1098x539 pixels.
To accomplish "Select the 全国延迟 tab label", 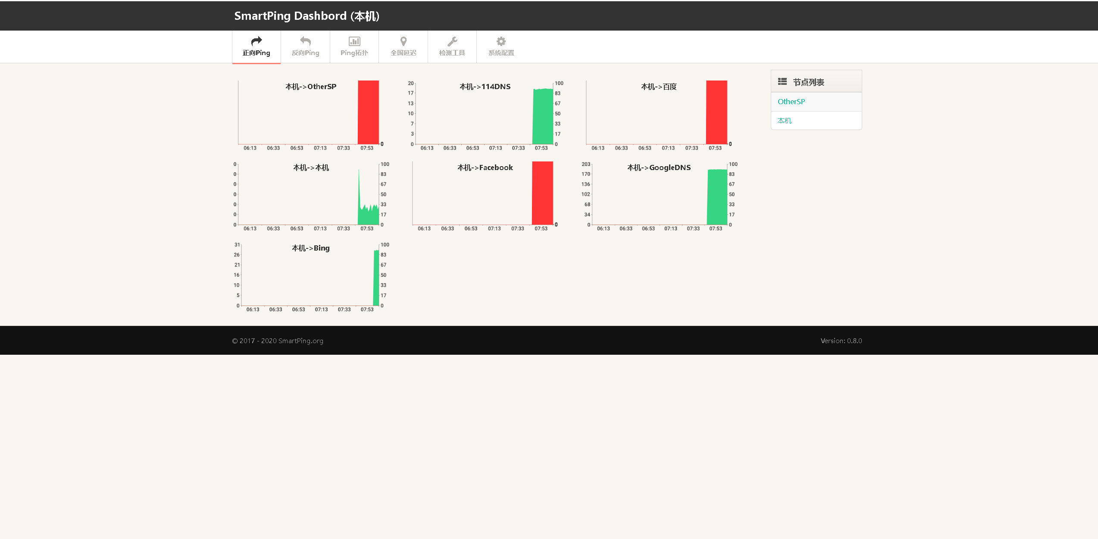I will 403,53.
